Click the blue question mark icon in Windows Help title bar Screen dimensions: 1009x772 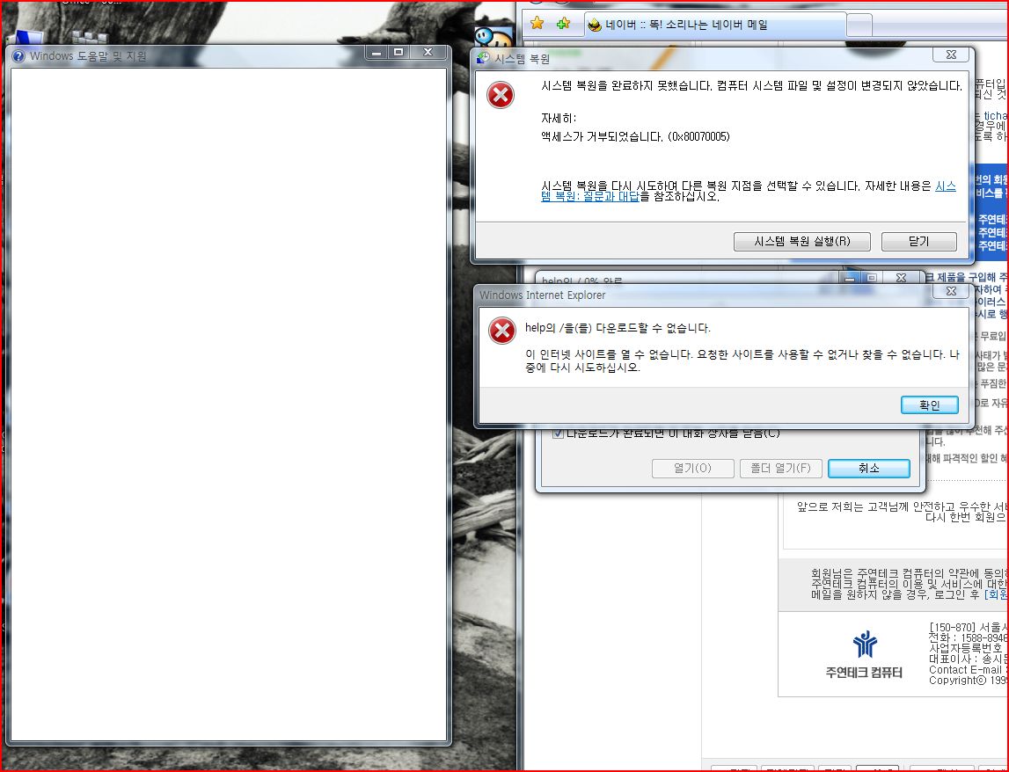coord(18,56)
